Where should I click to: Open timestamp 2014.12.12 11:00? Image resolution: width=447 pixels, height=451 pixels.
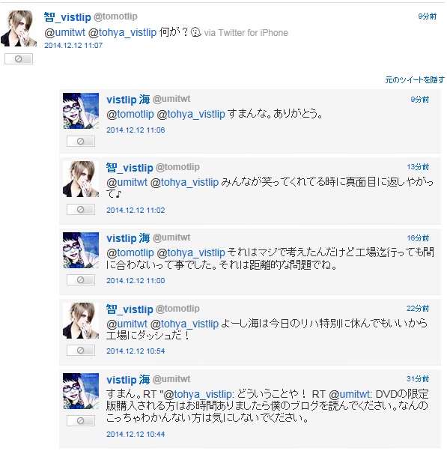click(x=136, y=281)
